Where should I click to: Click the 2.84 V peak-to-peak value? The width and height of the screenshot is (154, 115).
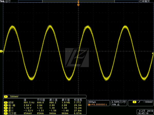[x=28, y=105]
